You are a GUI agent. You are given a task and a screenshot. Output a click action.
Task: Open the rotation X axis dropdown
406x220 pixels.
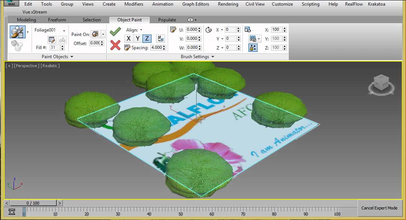[222, 30]
